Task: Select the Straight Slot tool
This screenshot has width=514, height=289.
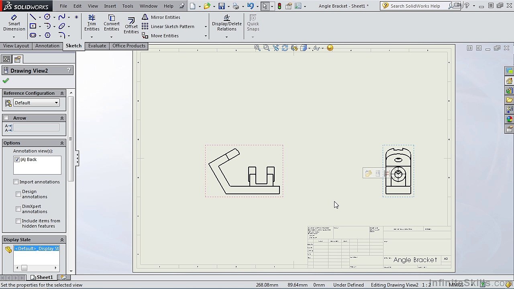Action: 33,35
